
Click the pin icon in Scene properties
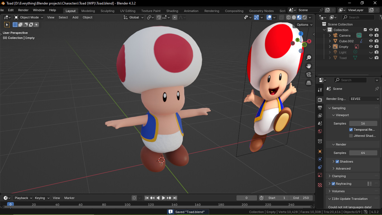[x=377, y=89]
